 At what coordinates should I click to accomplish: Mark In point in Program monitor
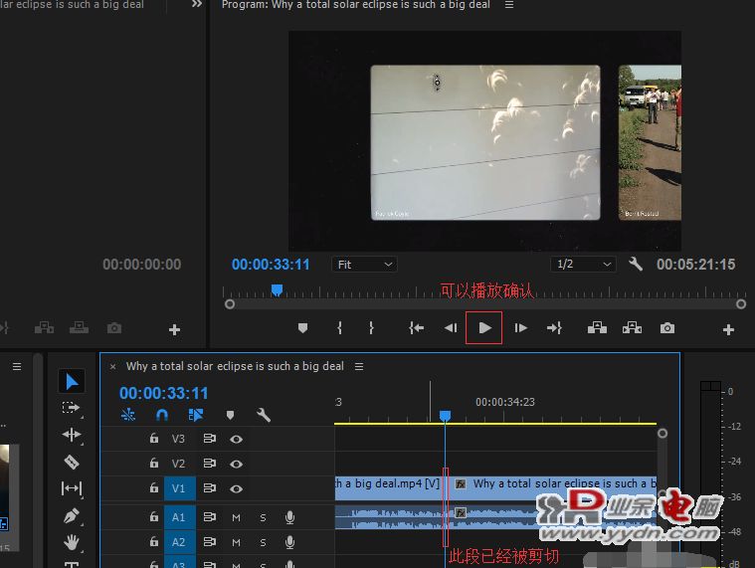(339, 328)
